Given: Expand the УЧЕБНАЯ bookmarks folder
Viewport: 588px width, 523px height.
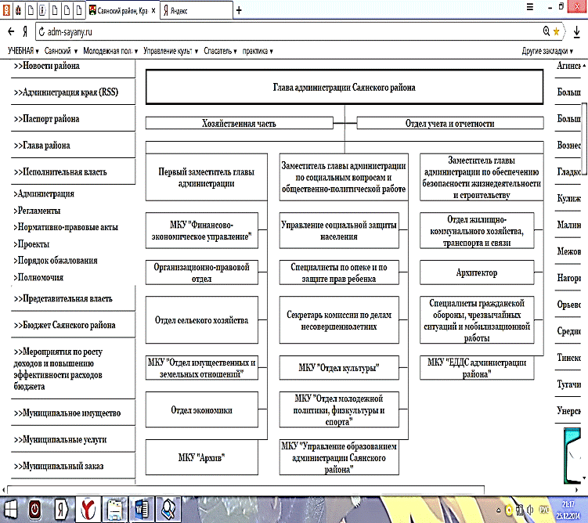Looking at the screenshot, I should click(x=24, y=51).
